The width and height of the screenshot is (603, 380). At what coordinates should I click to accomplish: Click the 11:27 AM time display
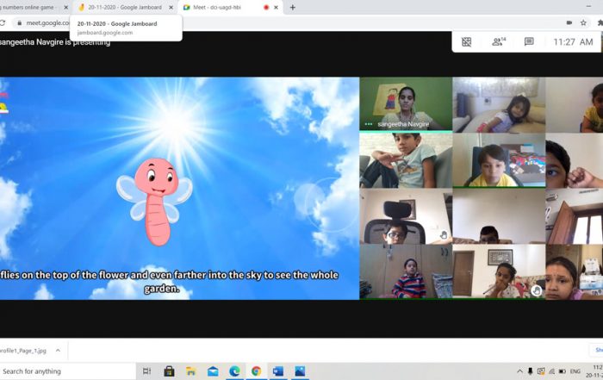tap(573, 42)
